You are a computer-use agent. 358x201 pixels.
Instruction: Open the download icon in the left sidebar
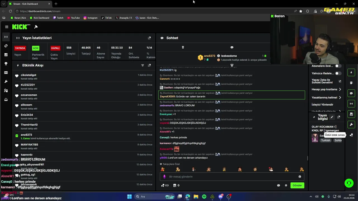6,99
